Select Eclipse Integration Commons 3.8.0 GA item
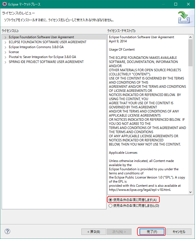 pyautogui.click(x=36, y=47)
